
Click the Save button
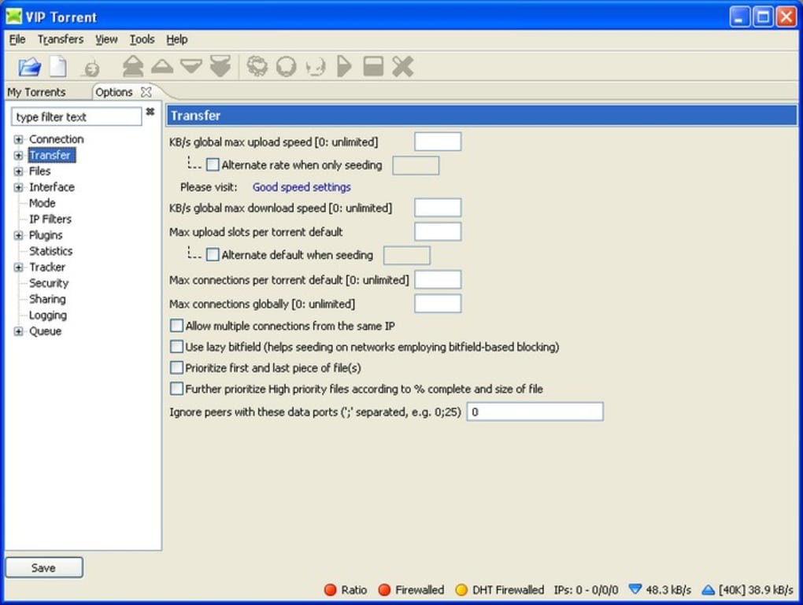pyautogui.click(x=44, y=568)
